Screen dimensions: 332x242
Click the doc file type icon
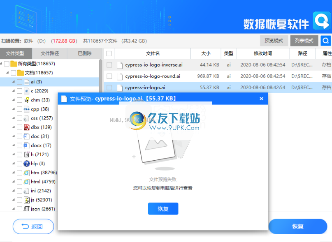[26, 136]
